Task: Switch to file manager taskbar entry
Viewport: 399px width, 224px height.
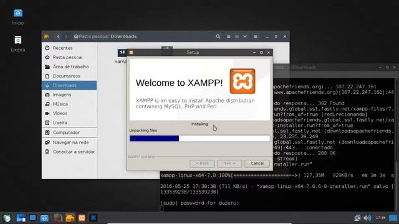Action: tap(70, 218)
